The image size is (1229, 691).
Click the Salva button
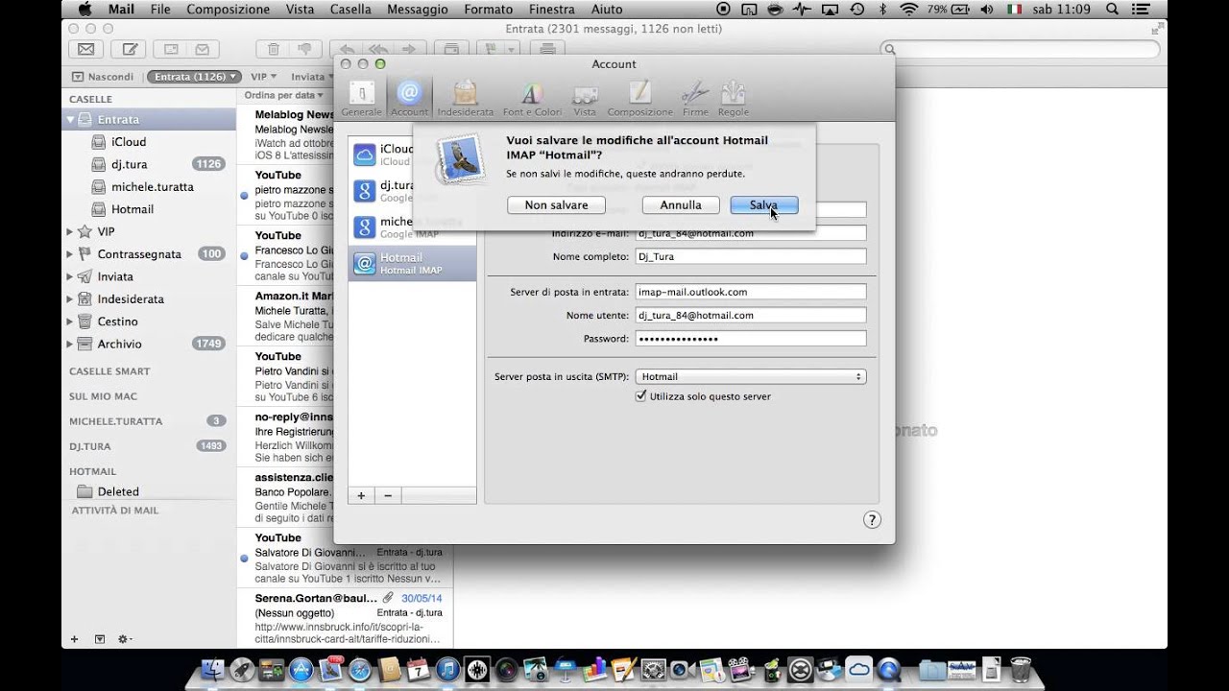764,205
